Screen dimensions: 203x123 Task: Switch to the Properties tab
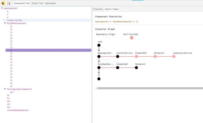[x=98, y=9]
